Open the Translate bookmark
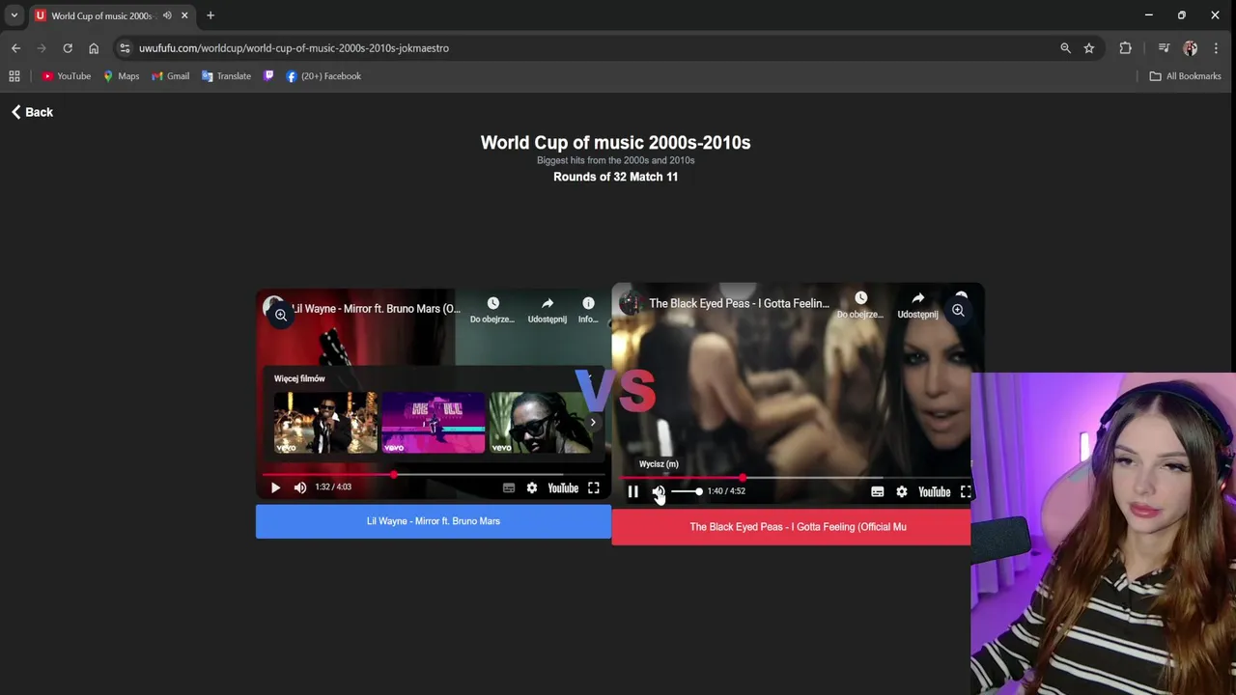The image size is (1236, 695). tap(226, 76)
